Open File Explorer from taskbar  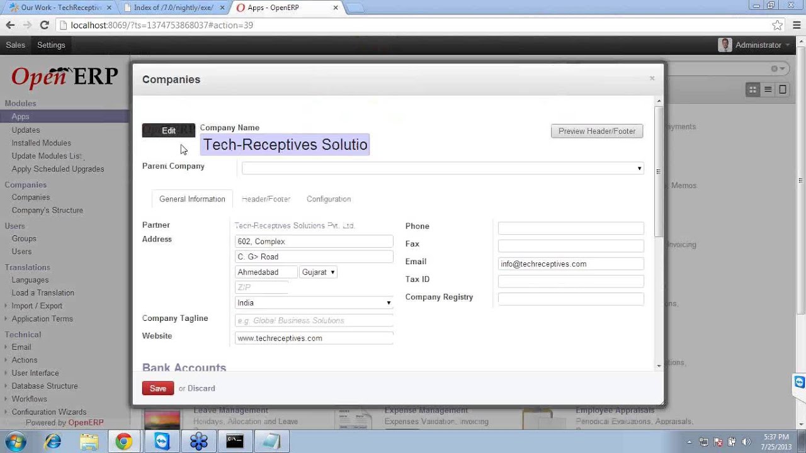point(89,441)
